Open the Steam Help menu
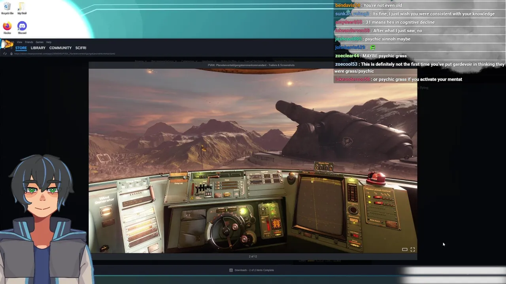The width and height of the screenshot is (506, 284). (x=49, y=42)
